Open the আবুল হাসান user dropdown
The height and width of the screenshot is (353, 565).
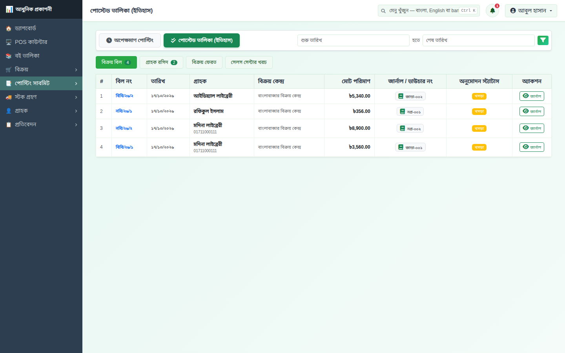click(531, 11)
